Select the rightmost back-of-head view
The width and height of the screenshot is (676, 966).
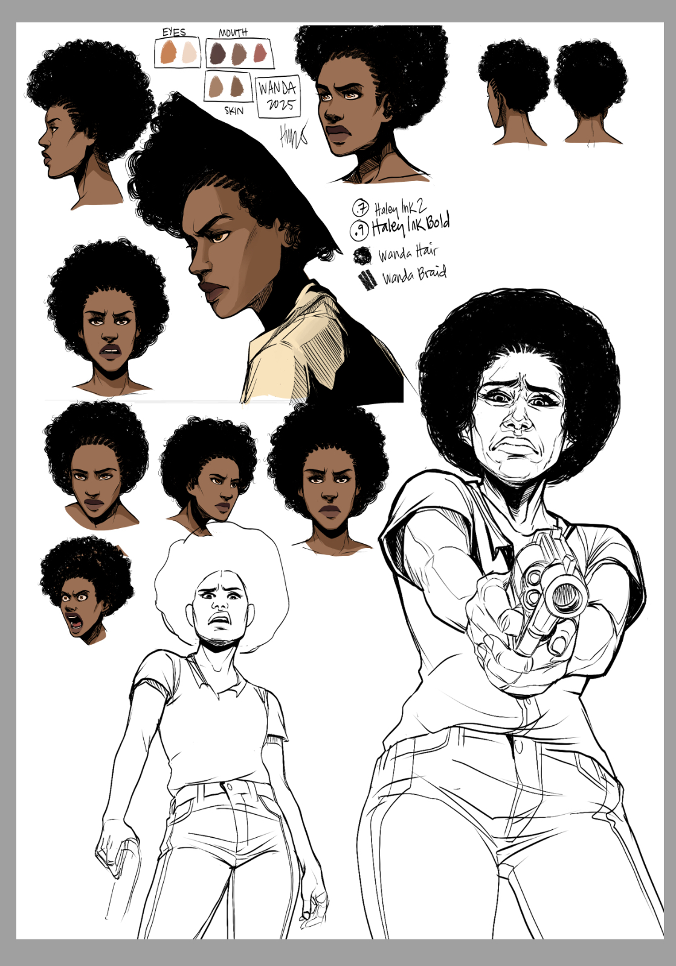click(x=590, y=92)
